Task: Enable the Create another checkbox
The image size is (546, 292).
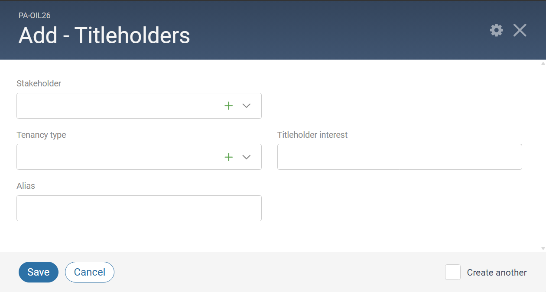Action: point(453,272)
